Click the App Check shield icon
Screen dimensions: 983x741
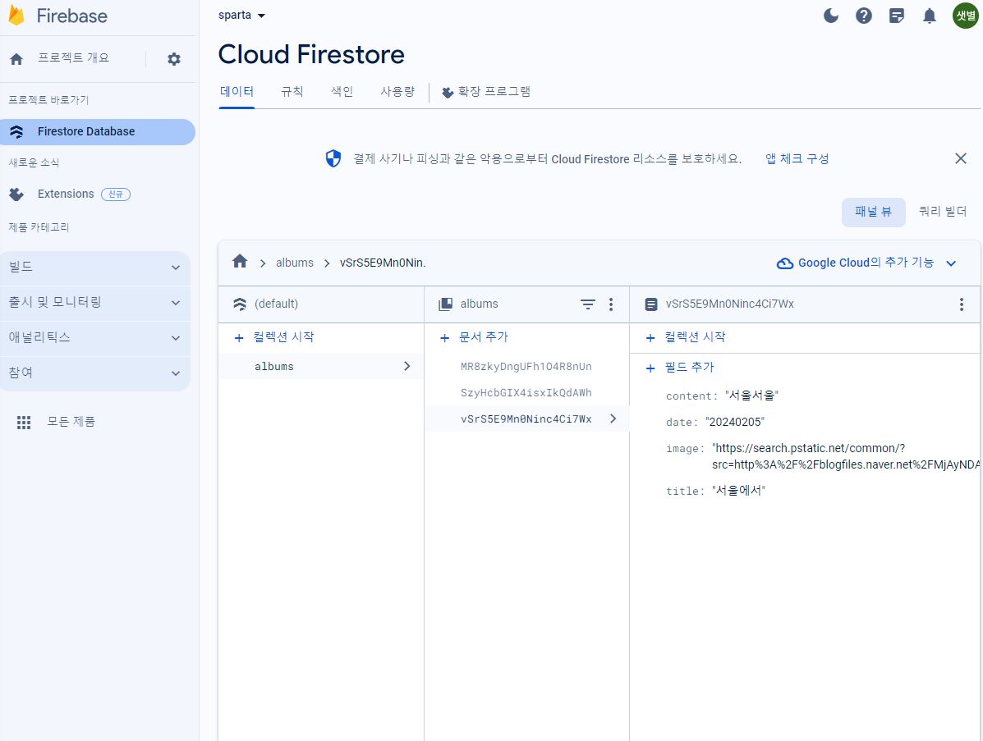333,158
